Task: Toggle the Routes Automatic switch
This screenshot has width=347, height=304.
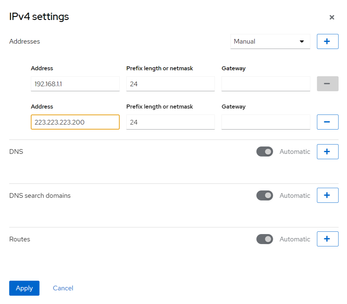Action: (x=264, y=239)
